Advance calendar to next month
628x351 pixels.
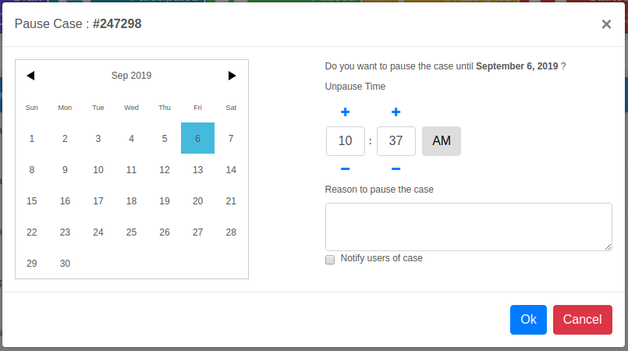(x=232, y=76)
